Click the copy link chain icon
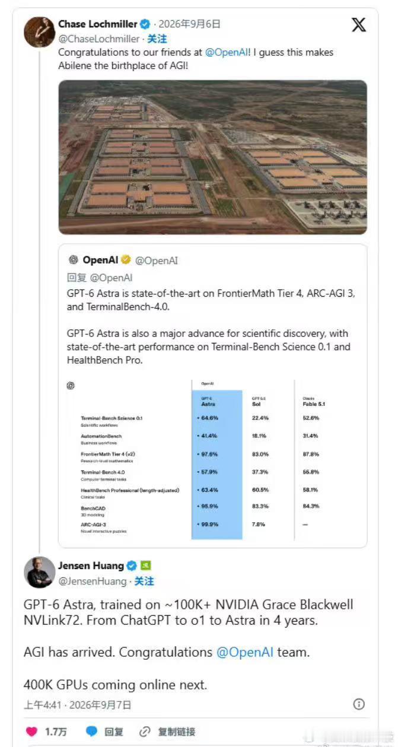The image size is (398, 747). pyautogui.click(x=145, y=732)
